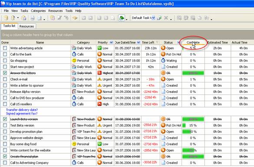Image resolution: width=254 pixels, height=167 pixels.
Task: Click the Print icon in the toolbar
Action: coord(33,18)
